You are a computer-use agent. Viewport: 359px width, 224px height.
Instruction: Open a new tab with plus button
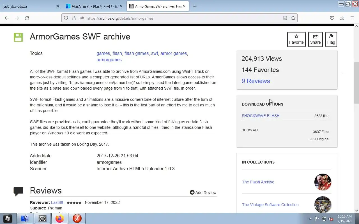(x=195, y=6)
